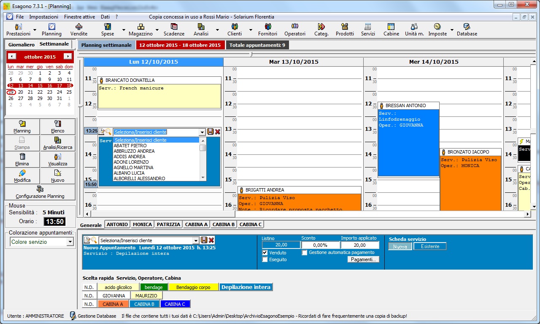Screen dimensions: 540x324
Task: Open Analisi toolbar icon
Action: [201, 30]
